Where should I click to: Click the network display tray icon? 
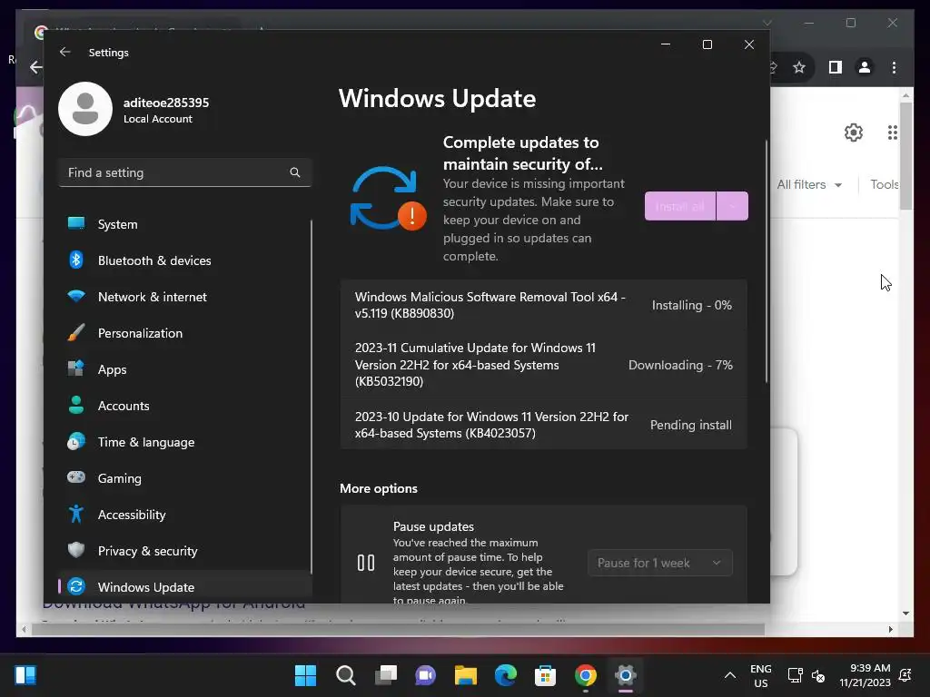point(795,675)
